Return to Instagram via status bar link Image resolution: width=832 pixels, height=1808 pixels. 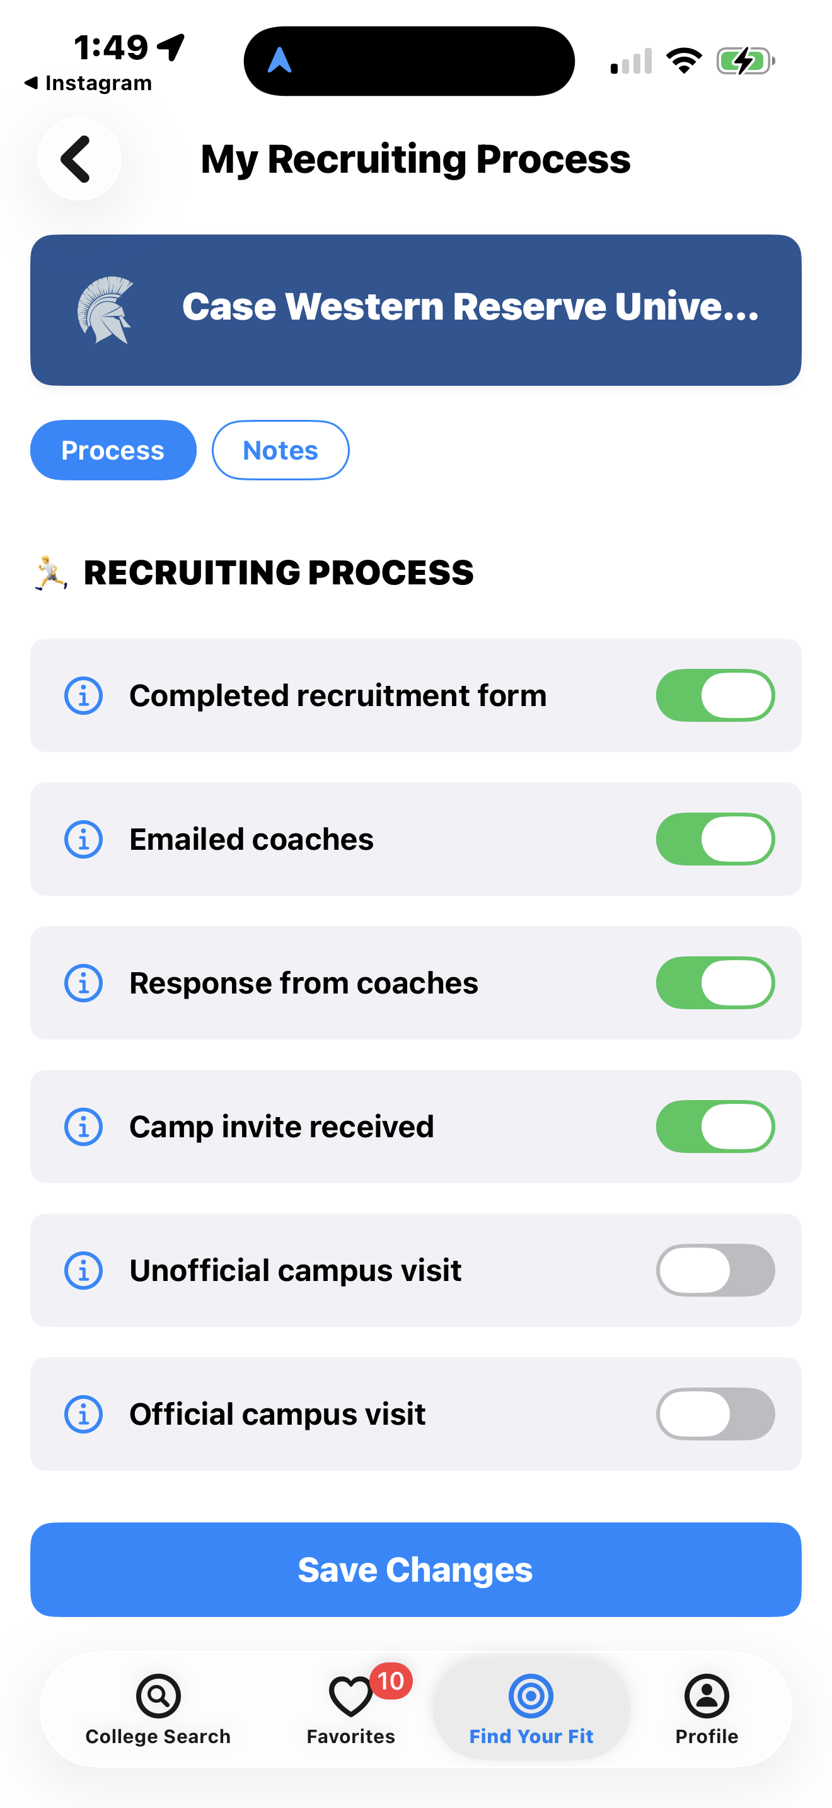(x=88, y=83)
